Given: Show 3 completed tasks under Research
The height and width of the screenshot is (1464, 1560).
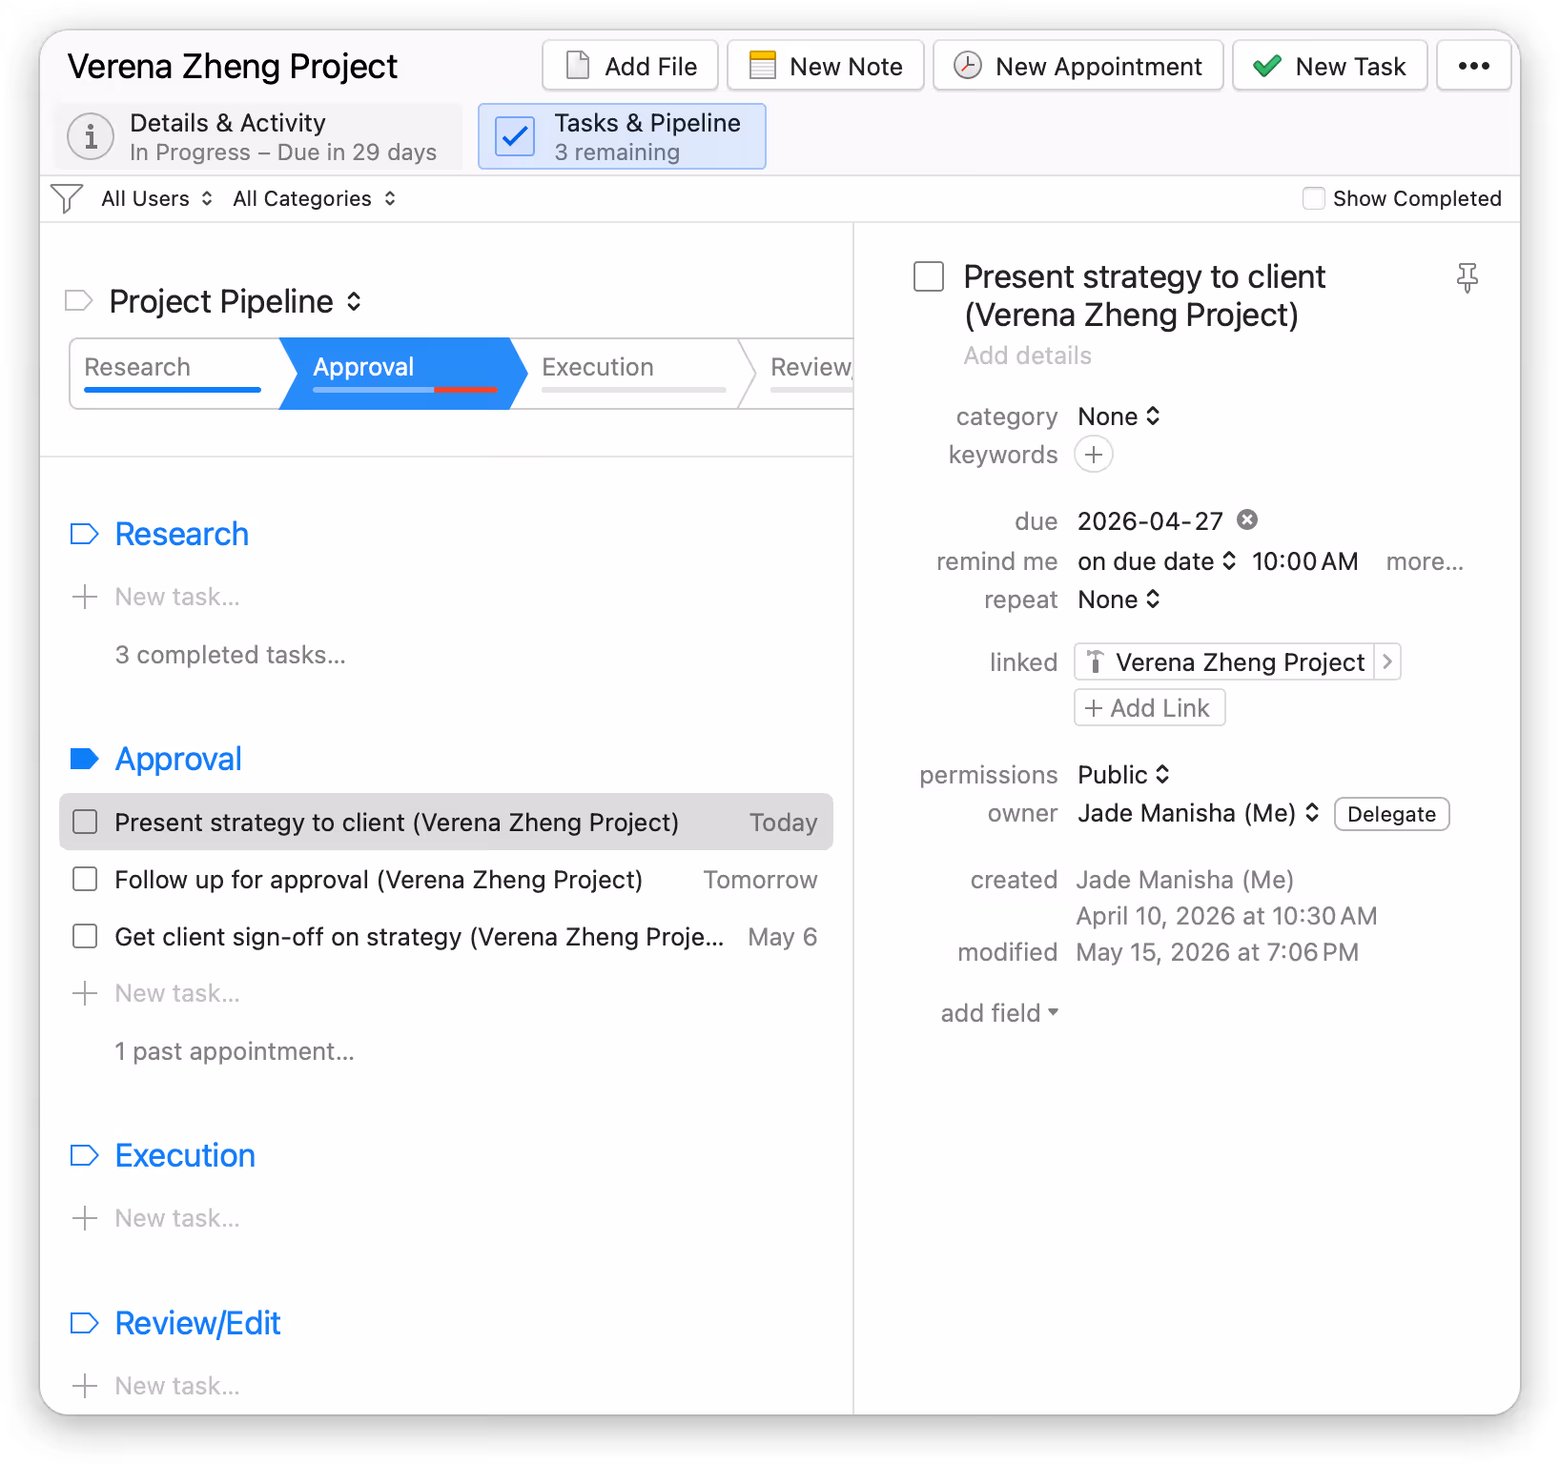Looking at the screenshot, I should pos(230,655).
